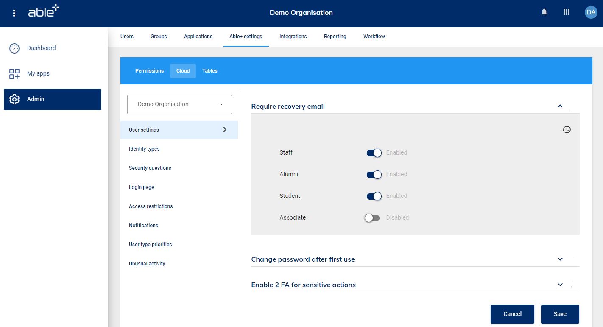
Task: Open the apps grid launcher icon
Action: 567,12
